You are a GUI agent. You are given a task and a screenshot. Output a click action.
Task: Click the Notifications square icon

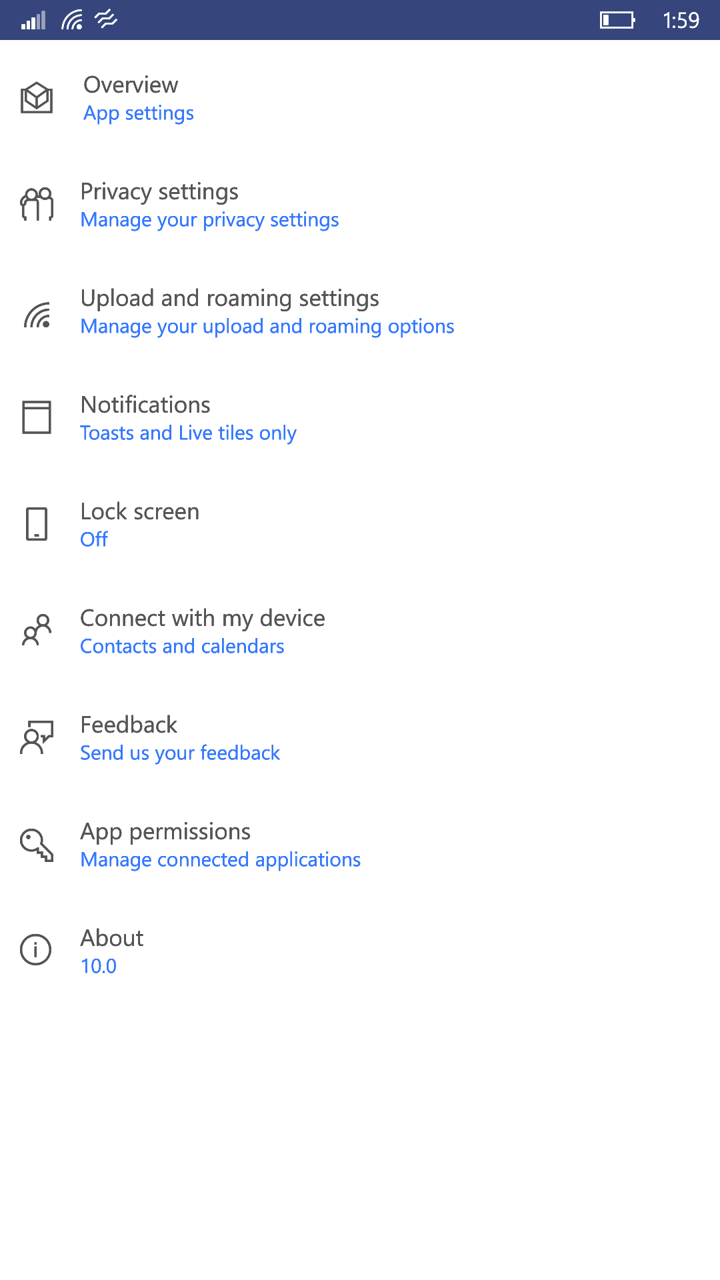pos(37,417)
